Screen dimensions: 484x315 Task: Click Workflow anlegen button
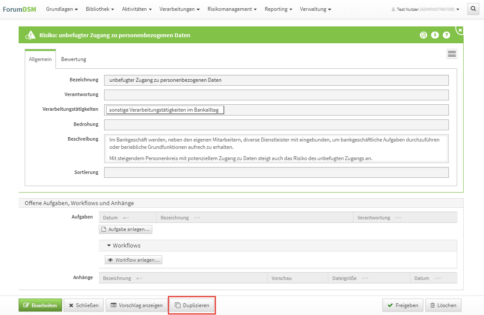(x=134, y=260)
